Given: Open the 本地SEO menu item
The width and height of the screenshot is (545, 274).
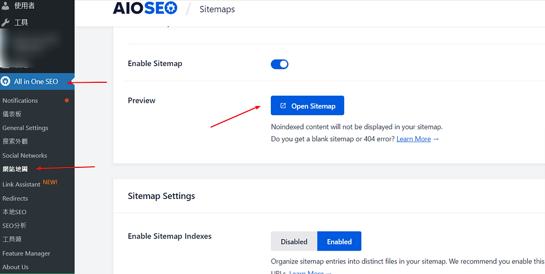Looking at the screenshot, I should coord(14,212).
